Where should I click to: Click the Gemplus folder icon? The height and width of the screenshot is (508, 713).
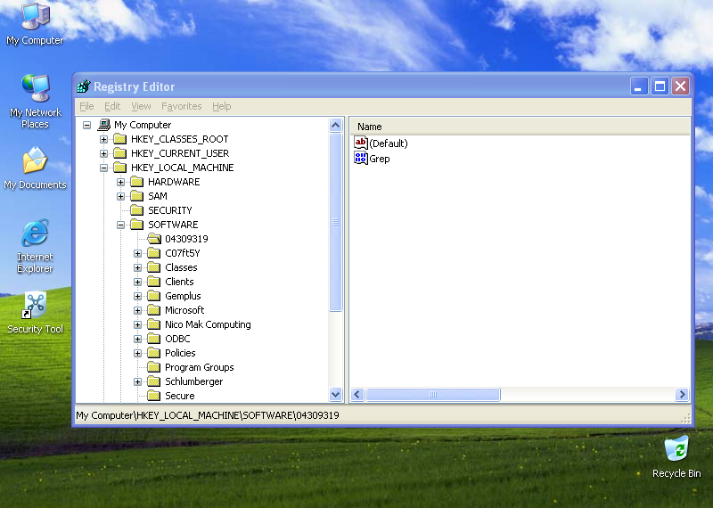154,296
